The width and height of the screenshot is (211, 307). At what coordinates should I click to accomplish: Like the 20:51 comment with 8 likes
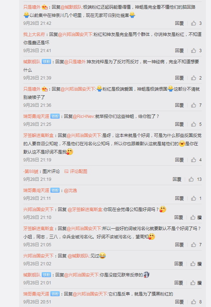tap(194, 302)
